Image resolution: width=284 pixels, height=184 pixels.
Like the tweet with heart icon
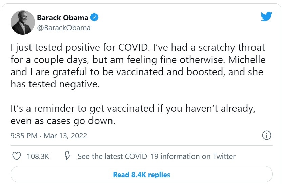coord(17,156)
